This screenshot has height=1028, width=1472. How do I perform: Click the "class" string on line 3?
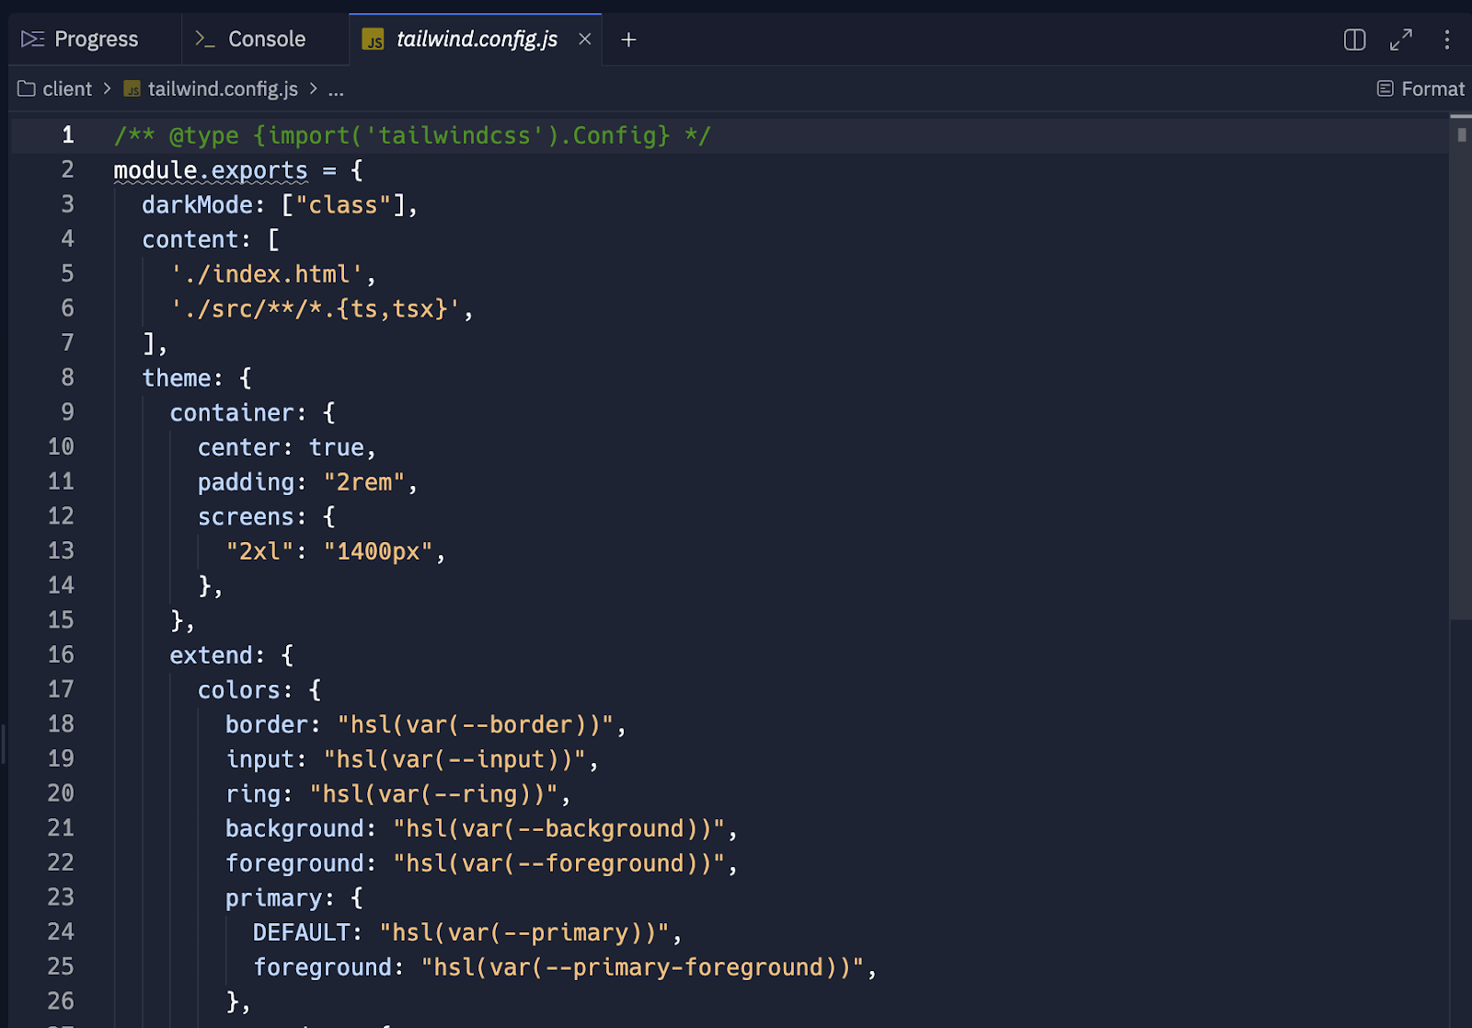(343, 205)
